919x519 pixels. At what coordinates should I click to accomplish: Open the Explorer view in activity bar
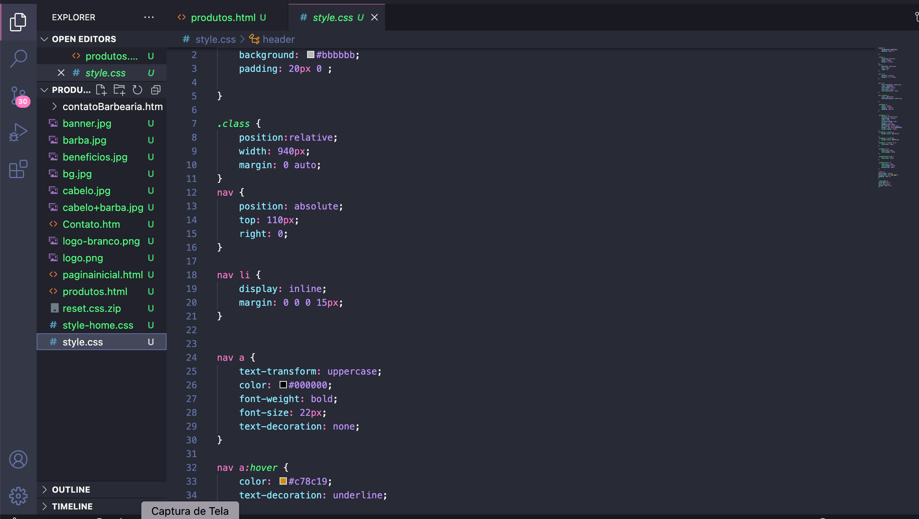click(x=18, y=22)
